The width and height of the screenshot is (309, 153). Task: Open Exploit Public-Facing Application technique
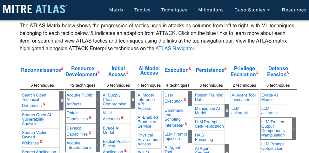pyautogui.click(x=116, y=147)
